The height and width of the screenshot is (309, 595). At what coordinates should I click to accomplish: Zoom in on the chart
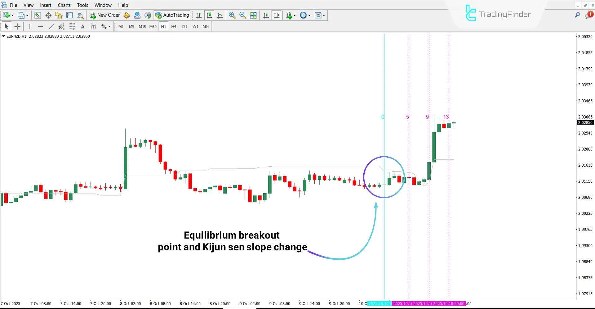pos(232,15)
